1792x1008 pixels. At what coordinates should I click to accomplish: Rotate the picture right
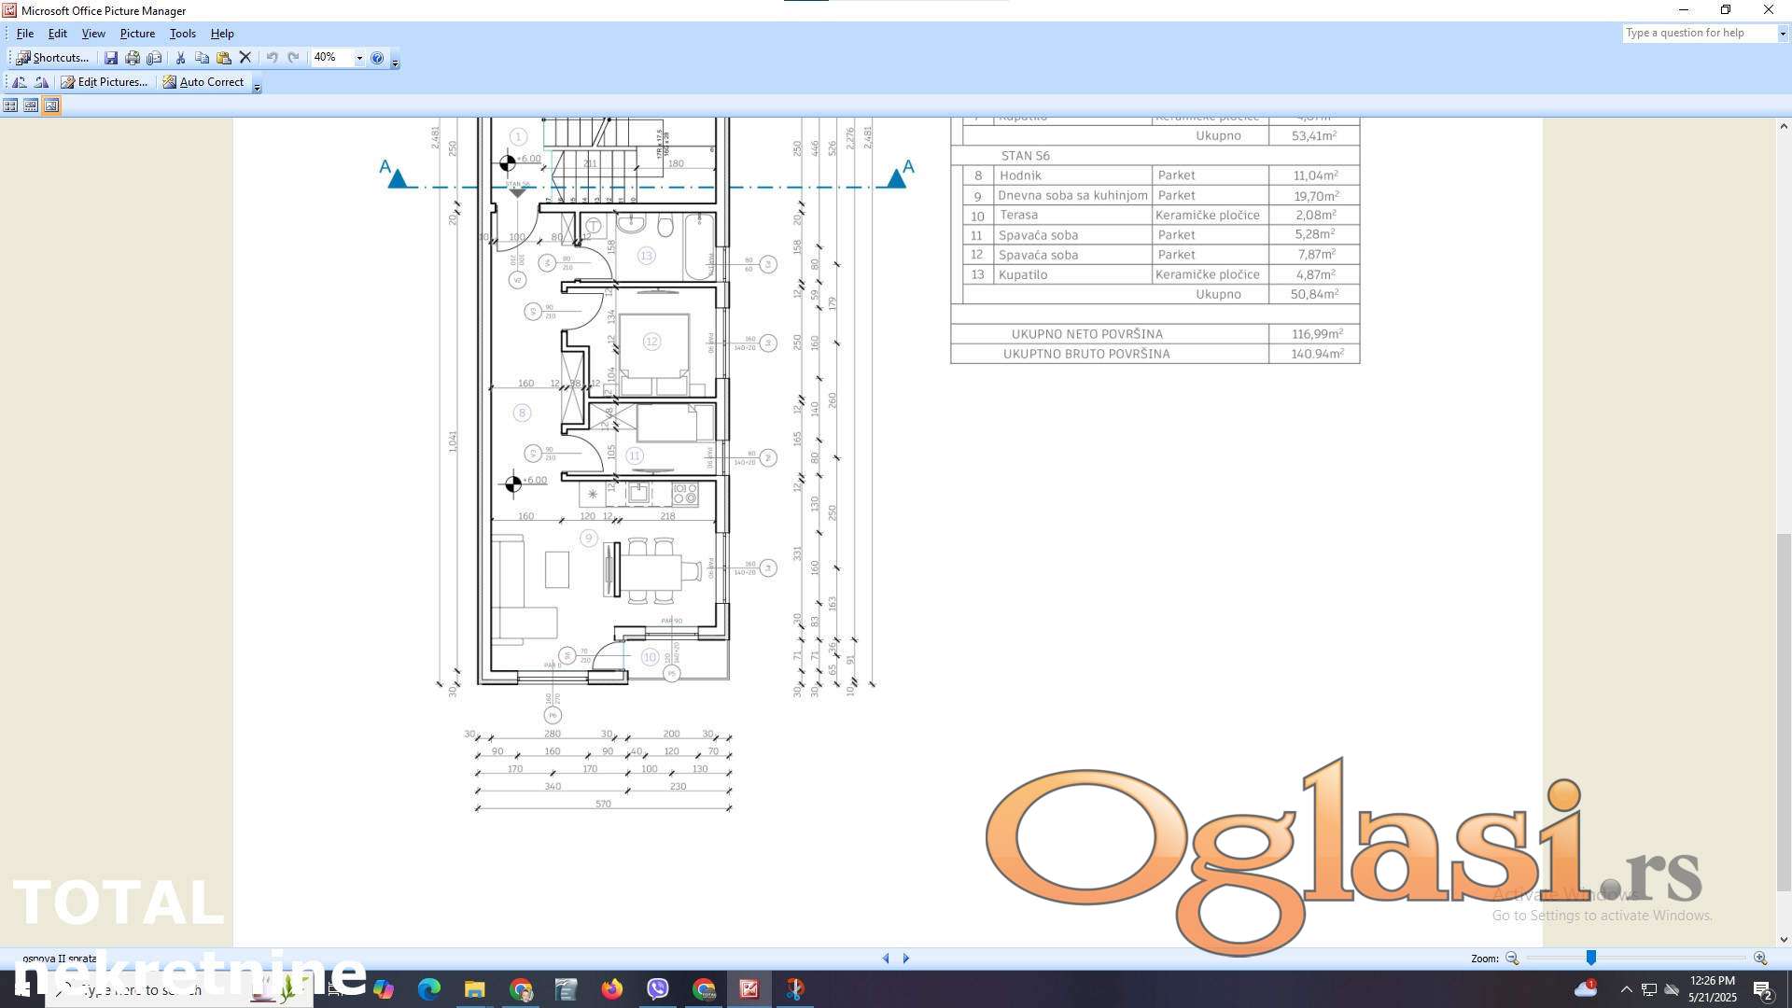coord(41,82)
